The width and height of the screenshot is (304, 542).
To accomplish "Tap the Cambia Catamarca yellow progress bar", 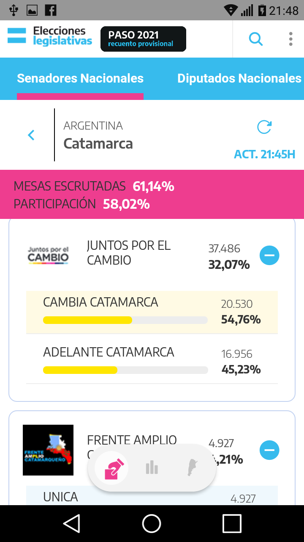I will [x=125, y=320].
